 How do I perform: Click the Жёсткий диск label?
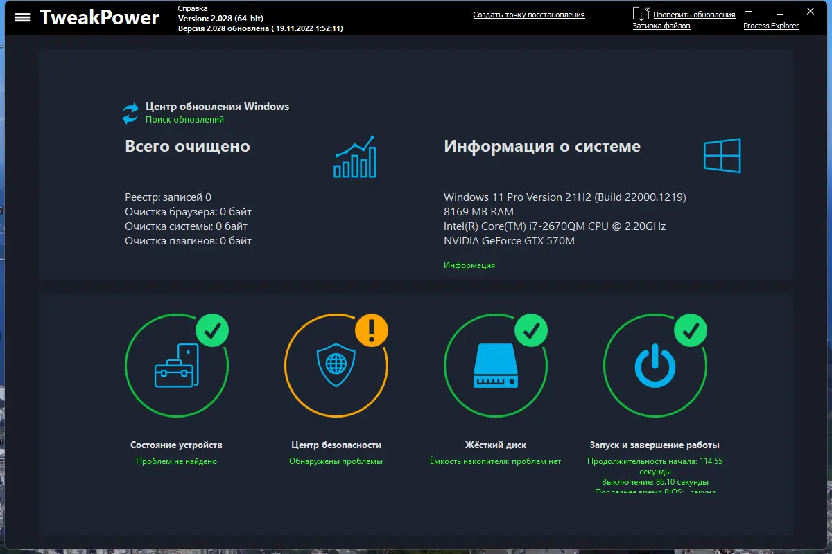click(495, 445)
